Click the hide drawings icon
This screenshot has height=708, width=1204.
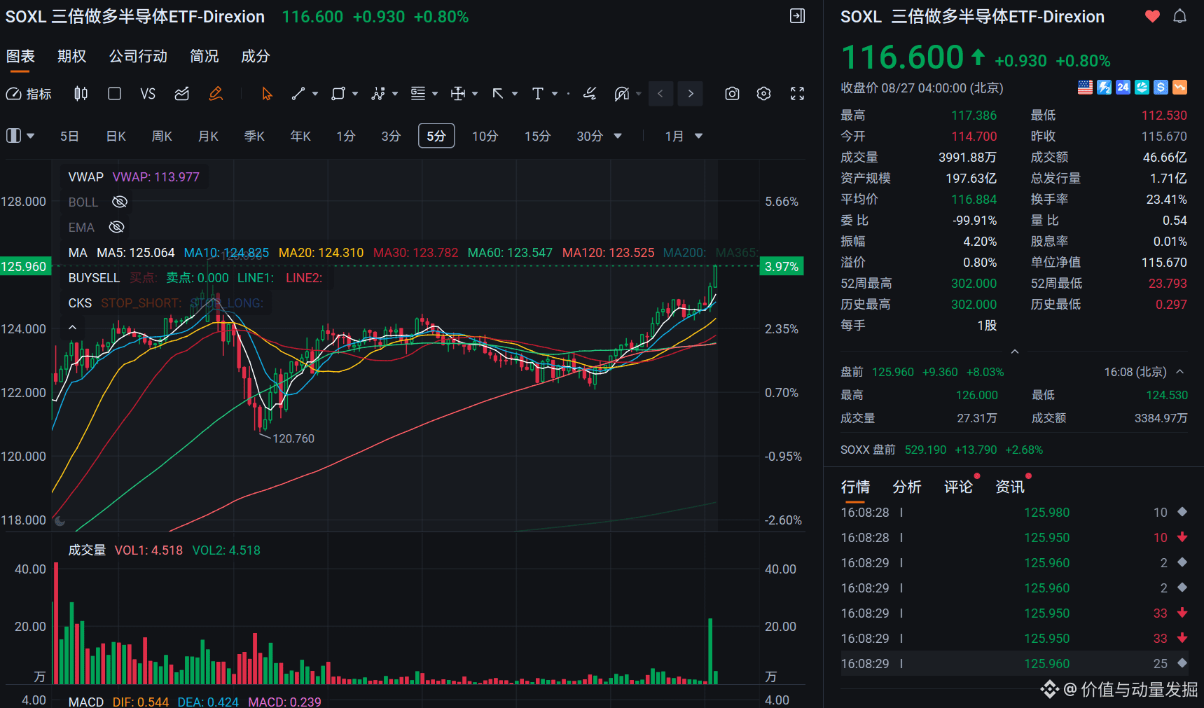622,94
